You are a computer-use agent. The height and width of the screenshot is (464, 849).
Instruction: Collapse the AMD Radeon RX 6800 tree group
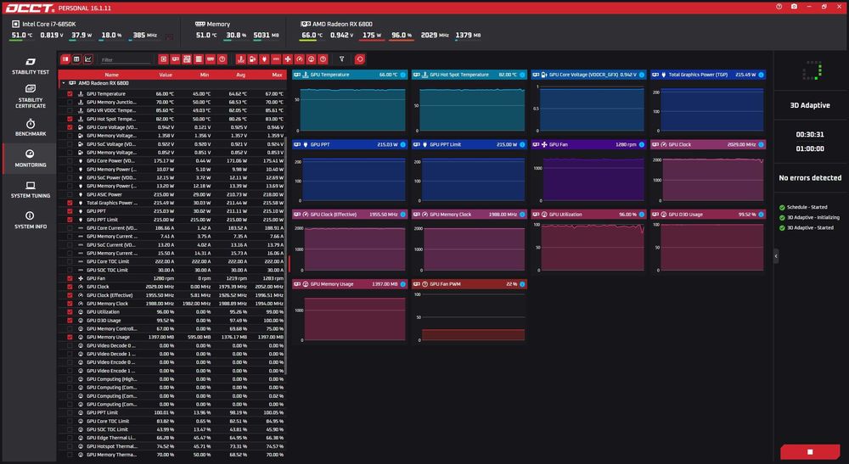coord(64,83)
